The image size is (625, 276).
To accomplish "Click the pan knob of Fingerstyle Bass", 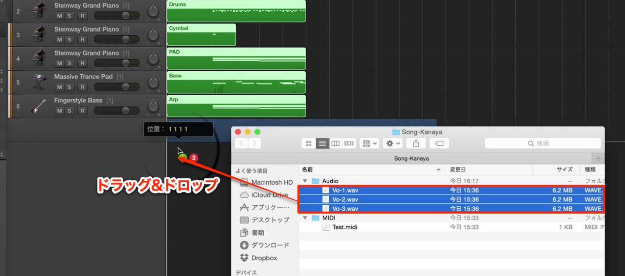I will click(154, 106).
